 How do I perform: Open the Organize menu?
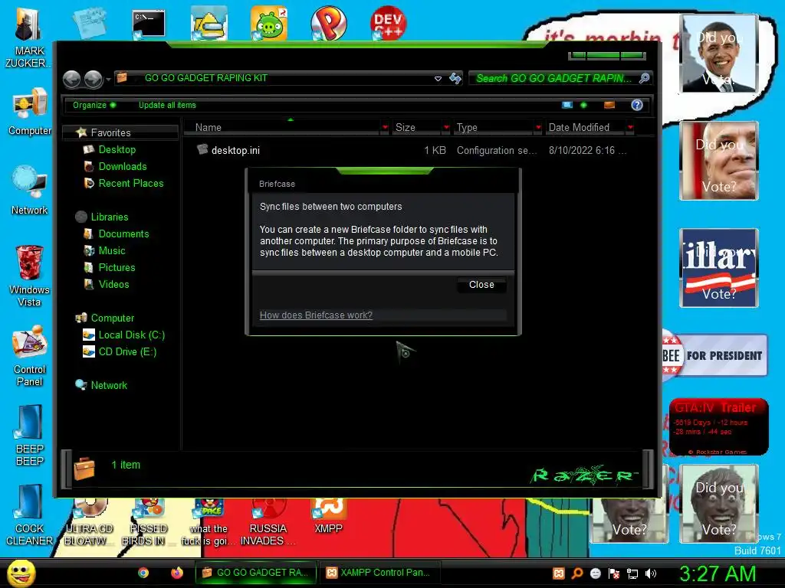click(94, 105)
